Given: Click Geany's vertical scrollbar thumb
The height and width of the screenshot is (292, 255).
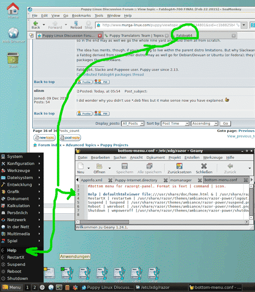Looking at the screenshot, I should coord(251,201).
